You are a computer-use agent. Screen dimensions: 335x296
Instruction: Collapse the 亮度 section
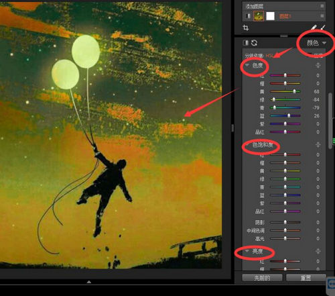coord(247,251)
